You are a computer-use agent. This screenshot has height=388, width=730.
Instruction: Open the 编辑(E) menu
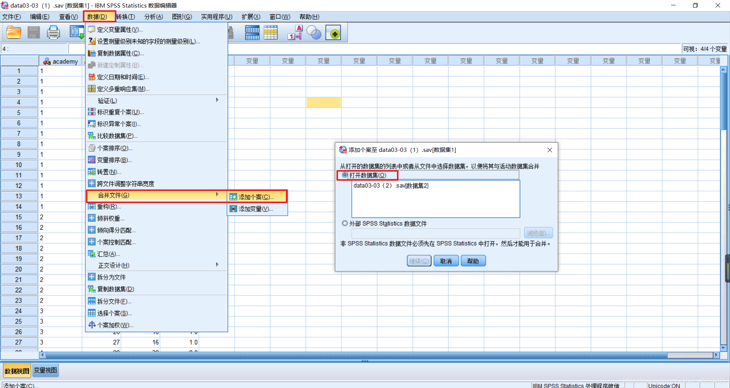40,17
